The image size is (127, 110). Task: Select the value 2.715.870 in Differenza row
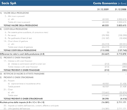[x=122, y=54]
